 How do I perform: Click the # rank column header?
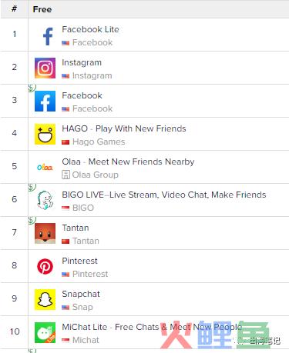tap(15, 8)
